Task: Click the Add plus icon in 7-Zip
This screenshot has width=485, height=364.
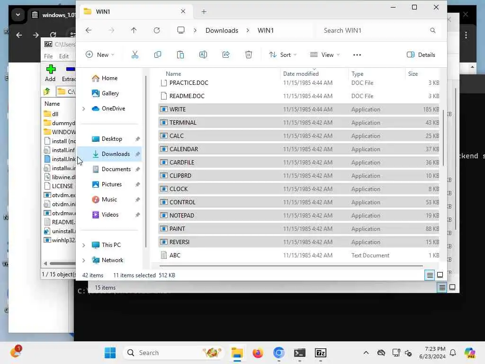Action: 50,69
